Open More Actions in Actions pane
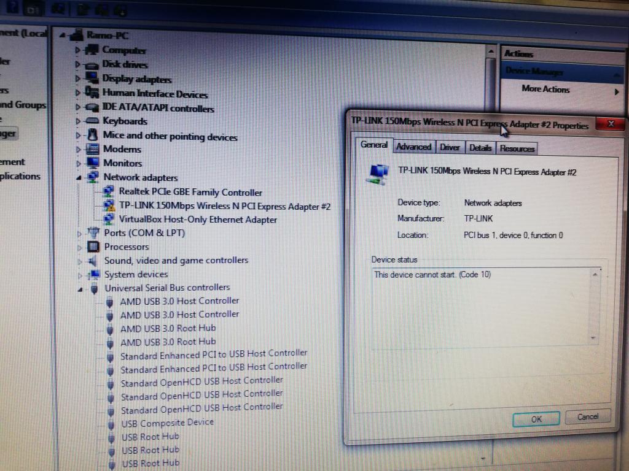This screenshot has height=471, width=629. [545, 90]
